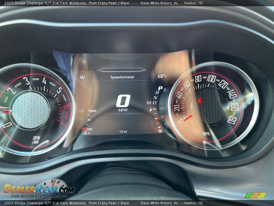The width and height of the screenshot is (274, 206).
Task: Click the red speedometer needle
Action: click(x=188, y=118)
